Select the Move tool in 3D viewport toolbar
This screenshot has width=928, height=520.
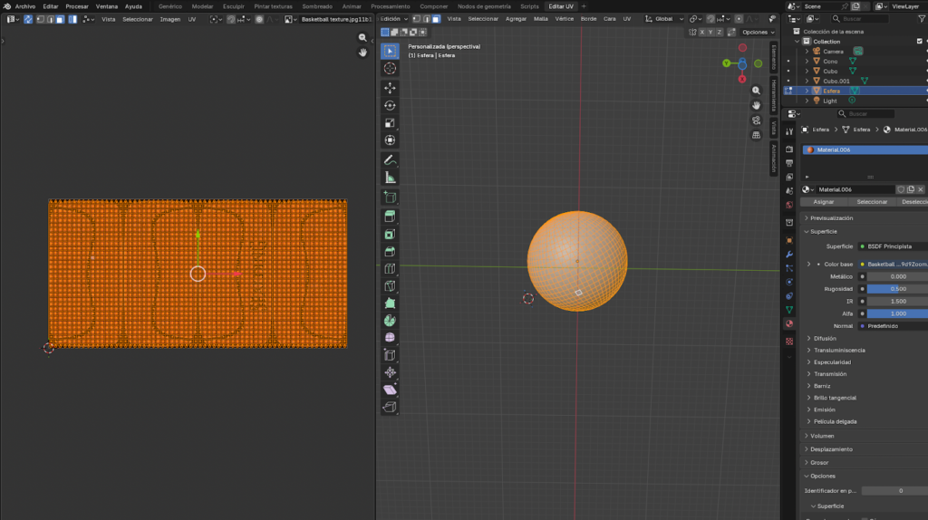click(x=390, y=88)
